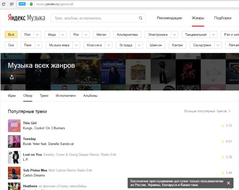Select the Кантри genre
The image size is (239, 190).
tap(177, 45)
